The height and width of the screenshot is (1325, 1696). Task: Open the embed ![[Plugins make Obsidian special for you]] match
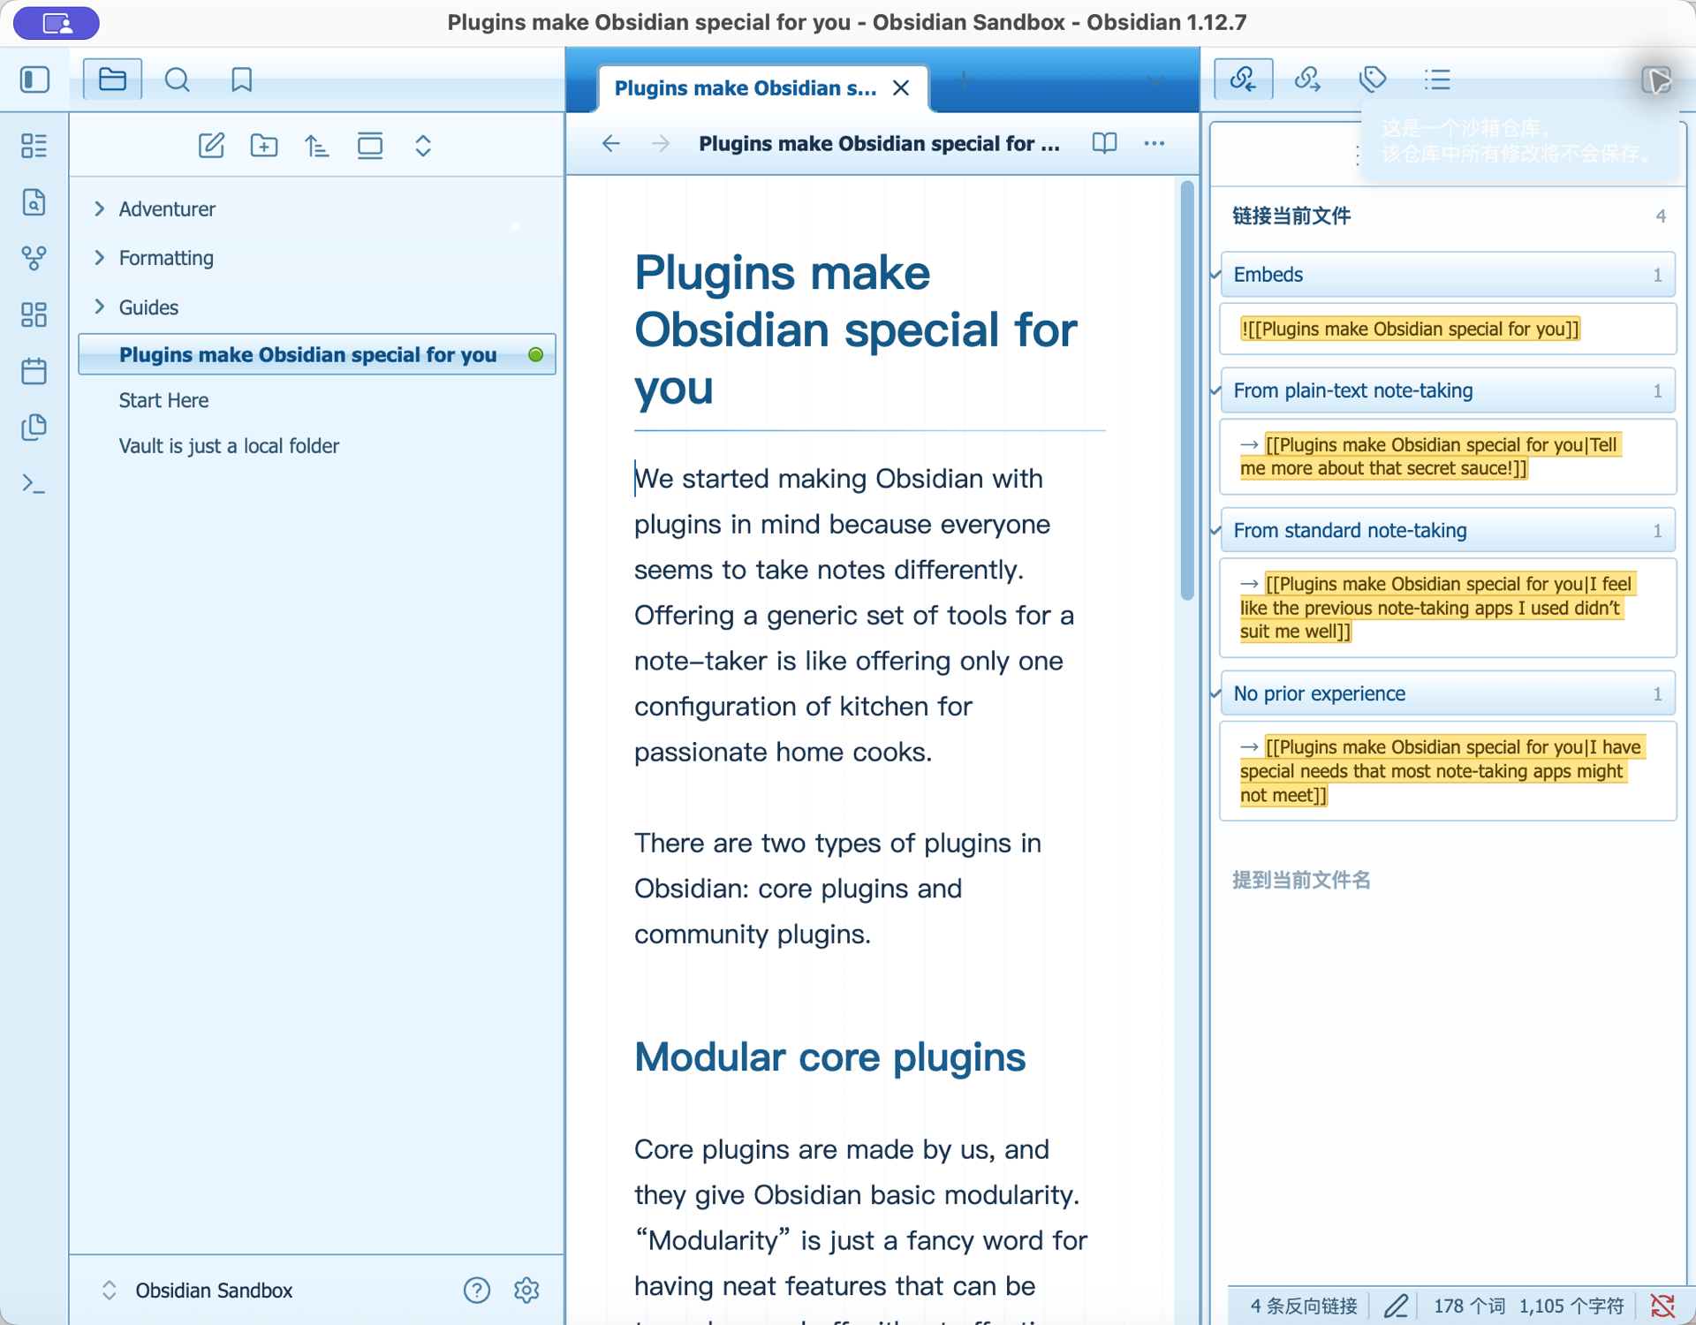click(1448, 329)
